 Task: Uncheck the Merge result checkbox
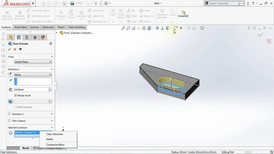tap(15, 95)
